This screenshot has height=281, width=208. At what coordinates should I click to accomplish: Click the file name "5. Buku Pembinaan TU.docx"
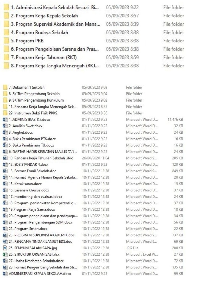(x=31, y=145)
